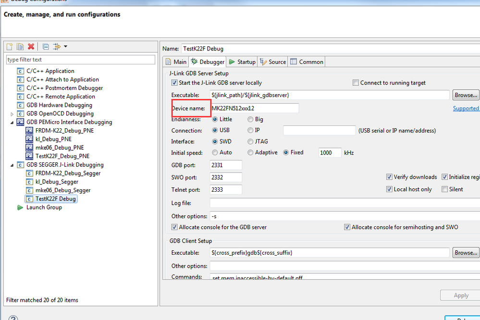480x320 pixels.
Task: Toggle Allocate console for the GDB server
Action: 174,227
